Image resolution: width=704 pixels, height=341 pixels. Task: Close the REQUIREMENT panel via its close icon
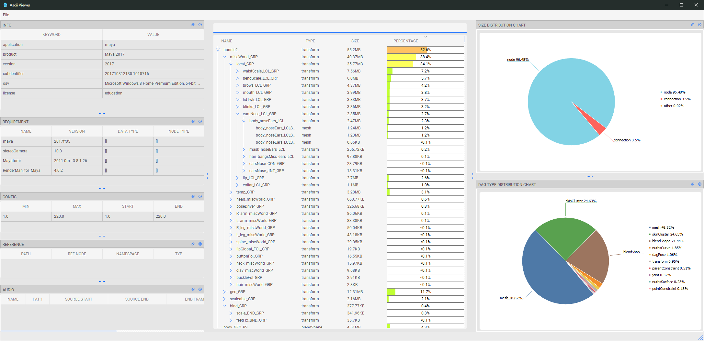click(200, 121)
